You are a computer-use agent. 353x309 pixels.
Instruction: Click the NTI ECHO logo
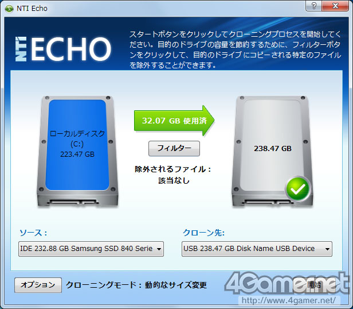click(63, 49)
